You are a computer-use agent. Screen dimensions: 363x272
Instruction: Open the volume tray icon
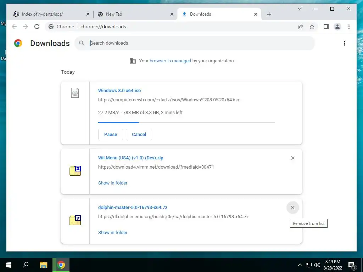(x=317, y=265)
